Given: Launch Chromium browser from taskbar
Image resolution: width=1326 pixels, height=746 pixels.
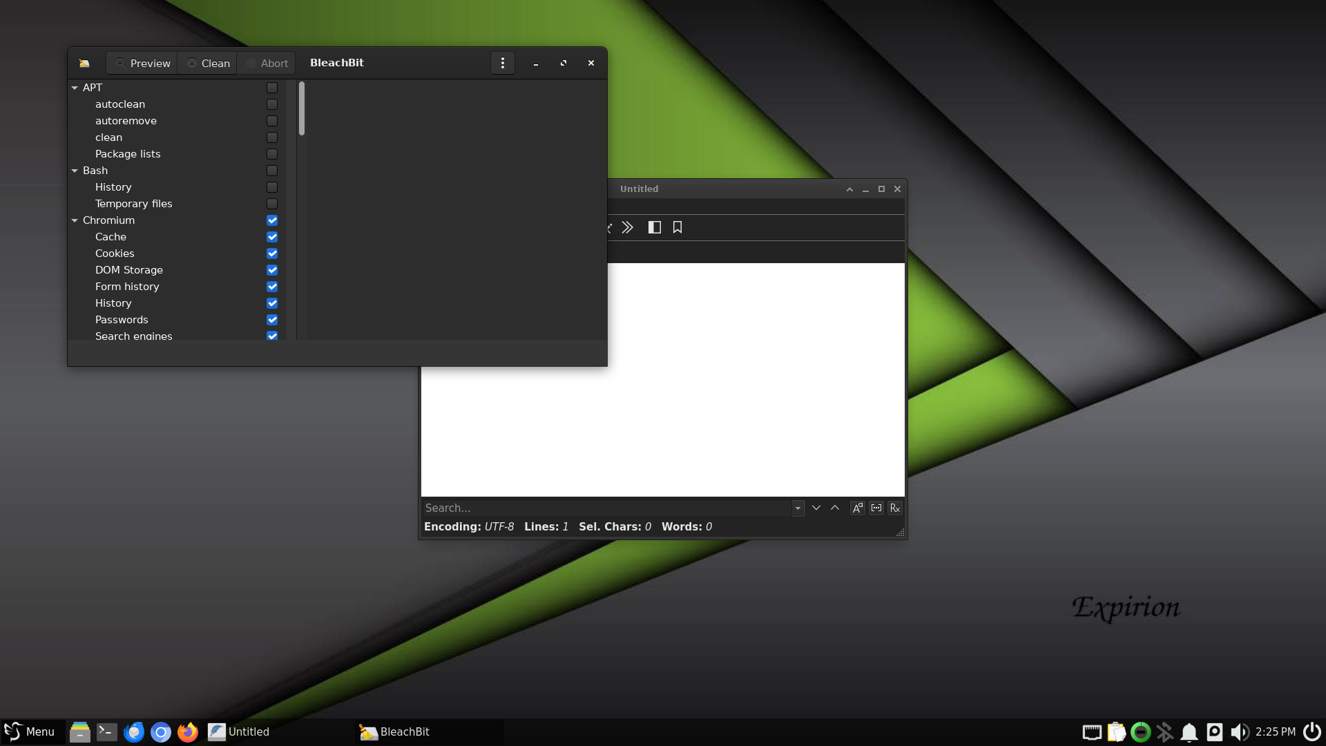Looking at the screenshot, I should coord(161,731).
